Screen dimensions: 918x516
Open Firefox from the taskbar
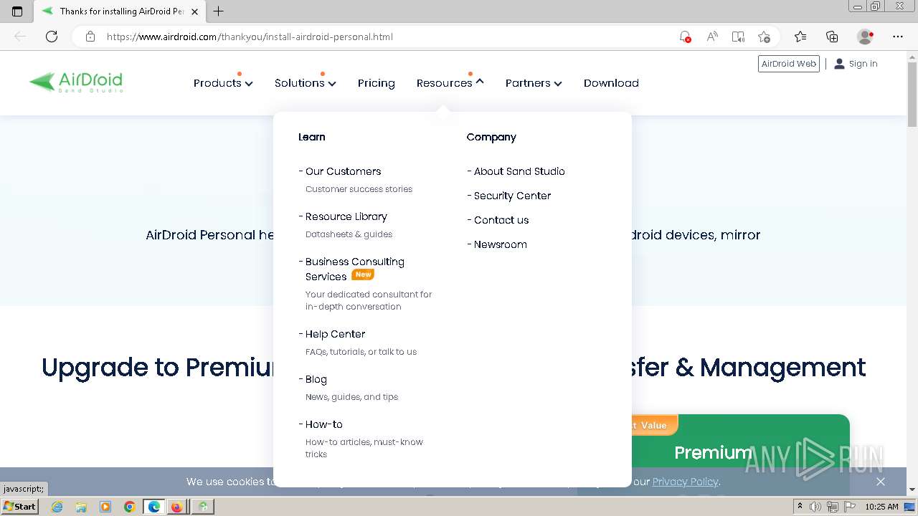(176, 507)
